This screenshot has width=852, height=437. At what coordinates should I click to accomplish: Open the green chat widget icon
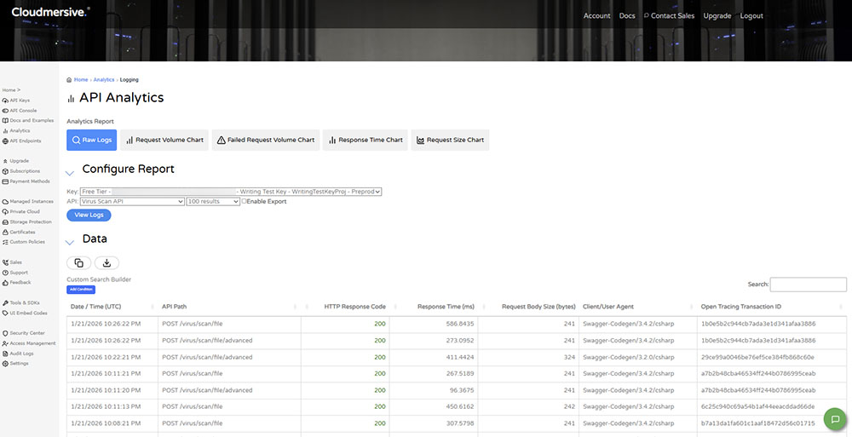pyautogui.click(x=834, y=419)
